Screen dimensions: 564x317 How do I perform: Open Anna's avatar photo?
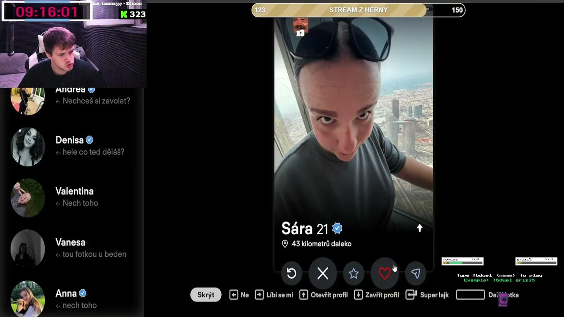(x=28, y=298)
